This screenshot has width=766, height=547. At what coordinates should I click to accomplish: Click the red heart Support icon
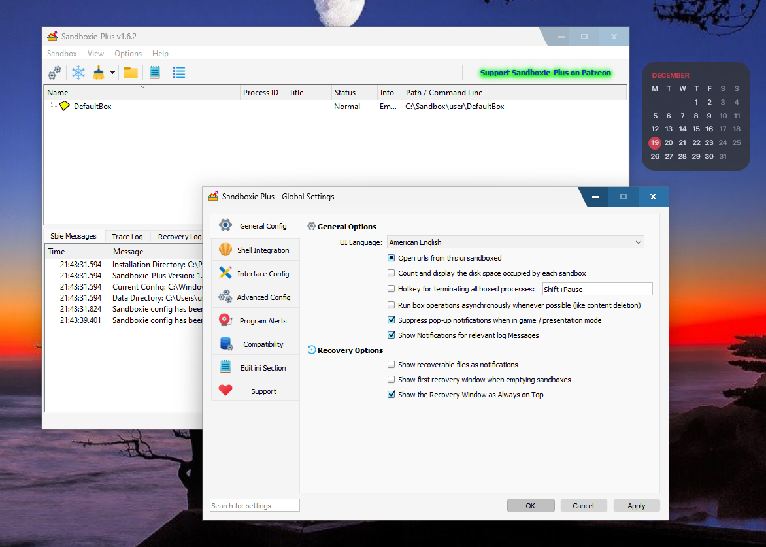225,390
